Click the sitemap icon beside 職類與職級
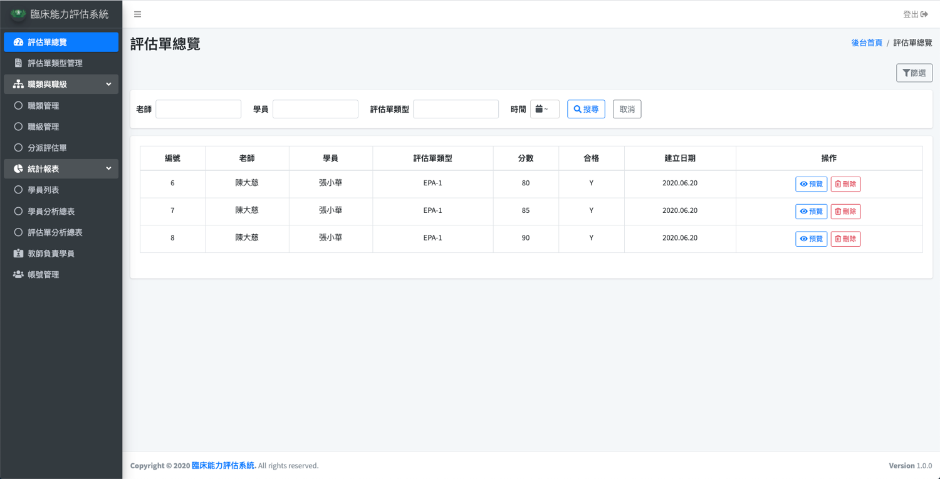Screen dimensions: 940x479 click(18, 84)
